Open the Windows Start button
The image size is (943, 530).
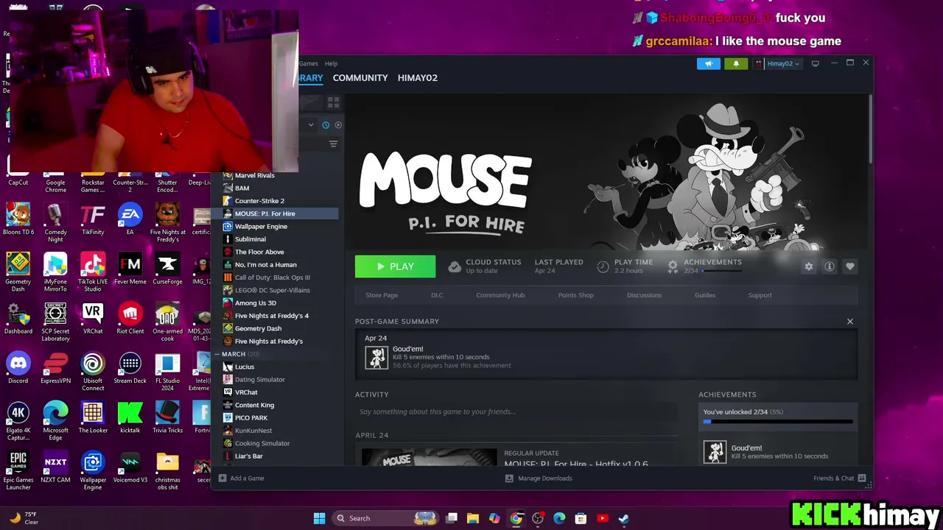[x=319, y=518]
